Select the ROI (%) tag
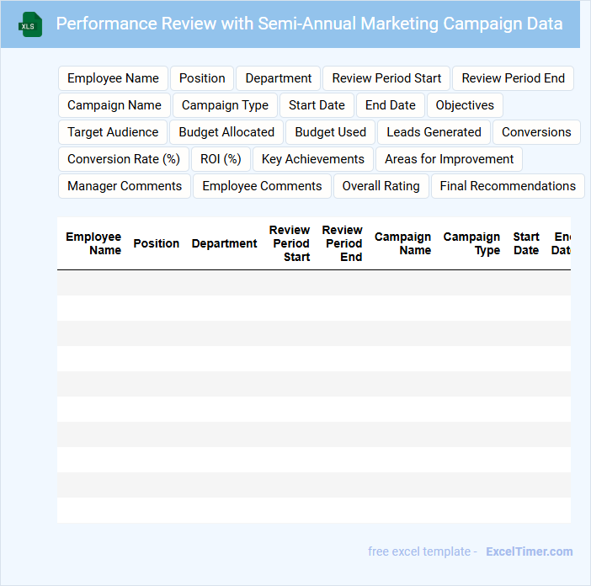Viewport: 591px width, 586px height. (x=221, y=159)
